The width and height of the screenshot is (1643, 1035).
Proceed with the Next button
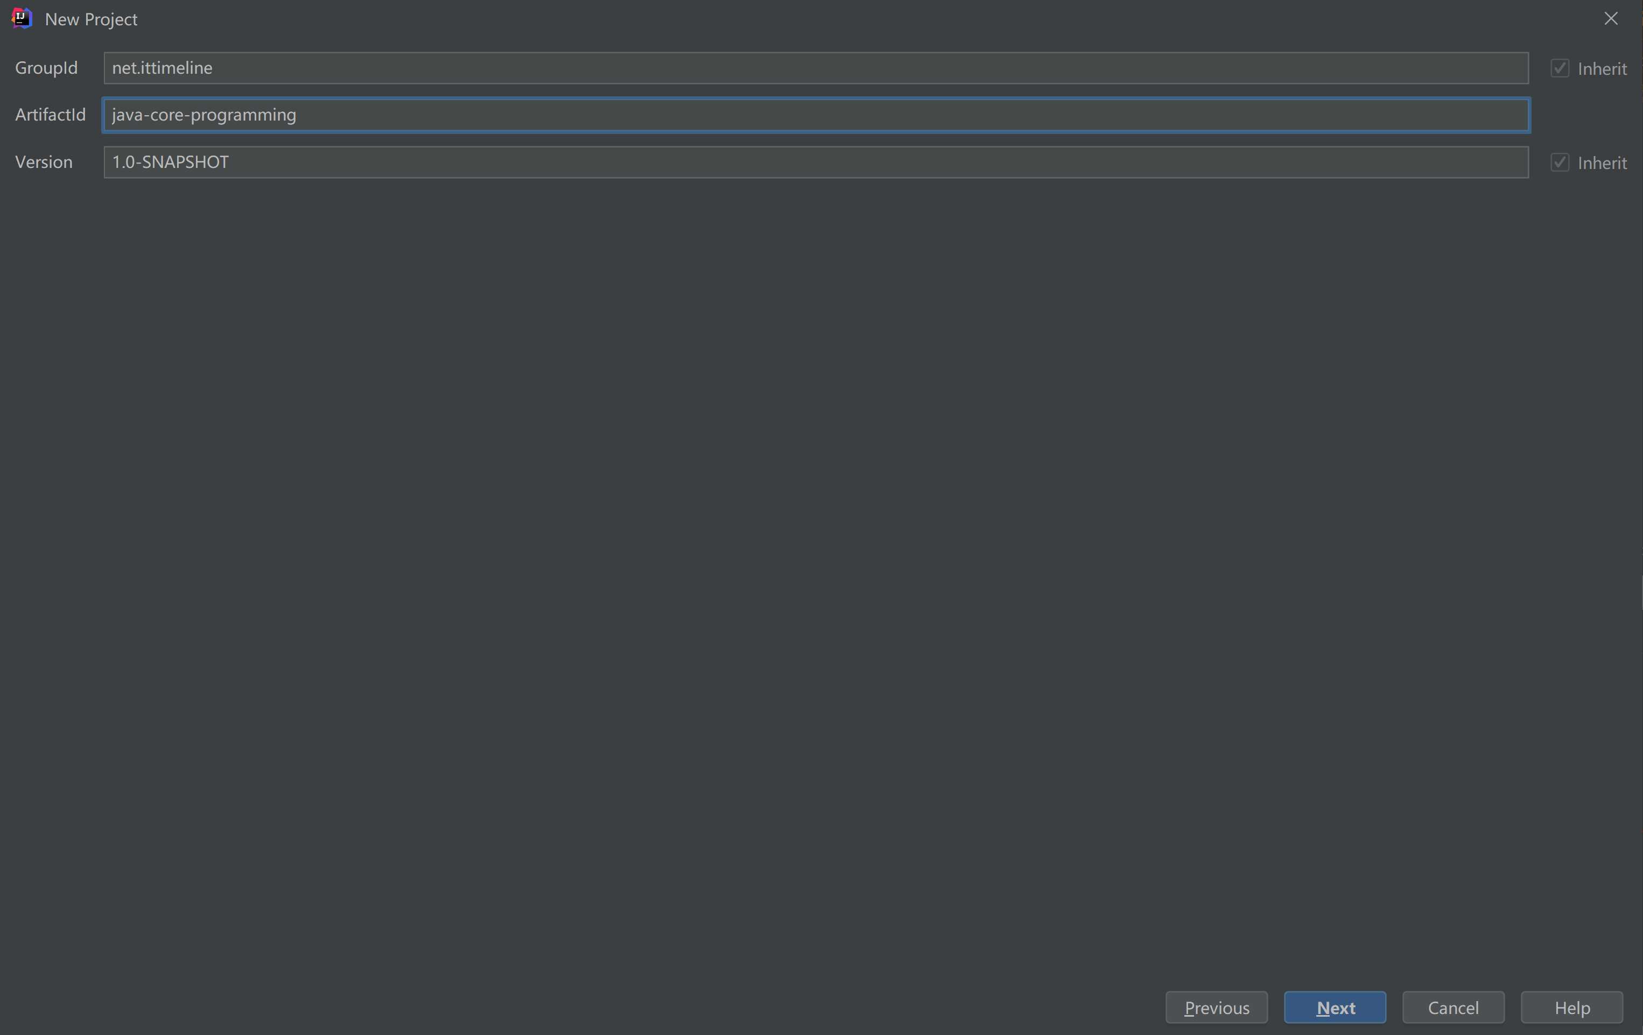[x=1335, y=1007]
